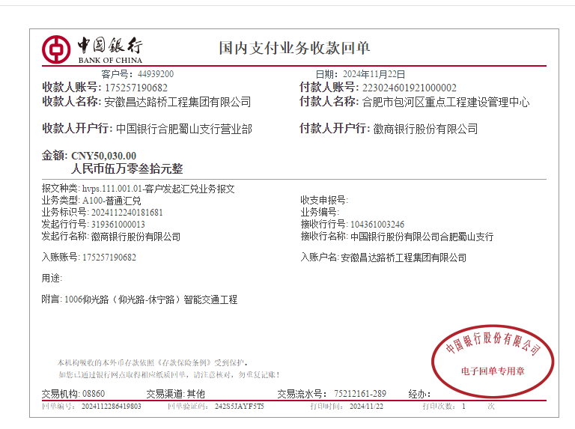
Task: Select payee account number 175257190682 at top
Action: point(136,88)
